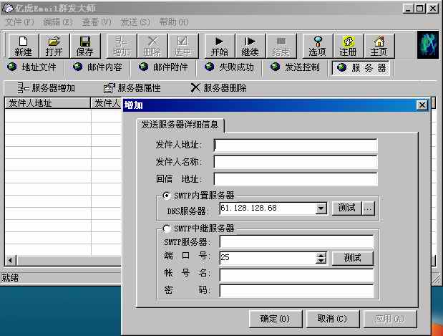
Task: Click the DNS server field showing 61.128.128.68
Action: tap(267, 208)
